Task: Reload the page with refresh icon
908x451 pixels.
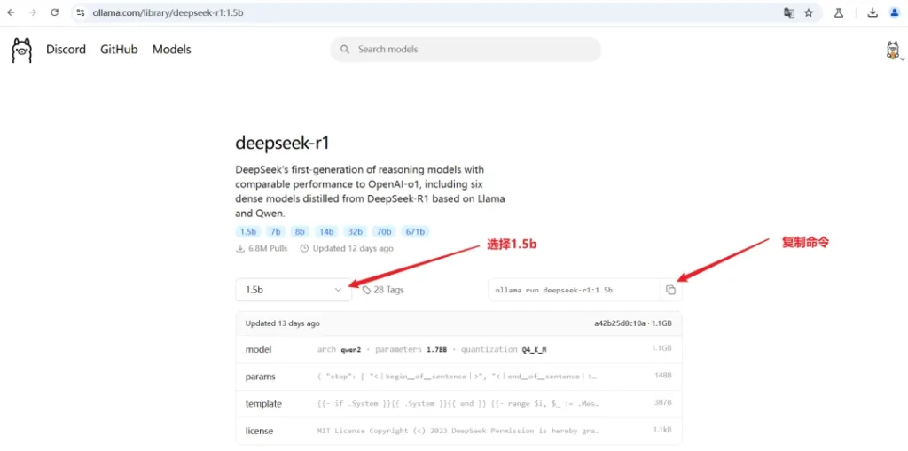Action: click(54, 12)
